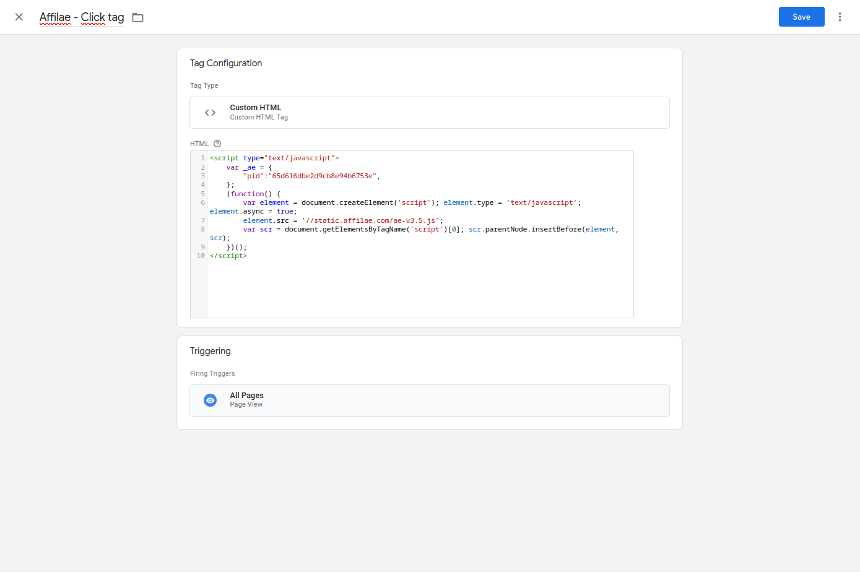Viewport: 860px width, 572px height.
Task: Click the Triggering section heading
Action: (211, 351)
